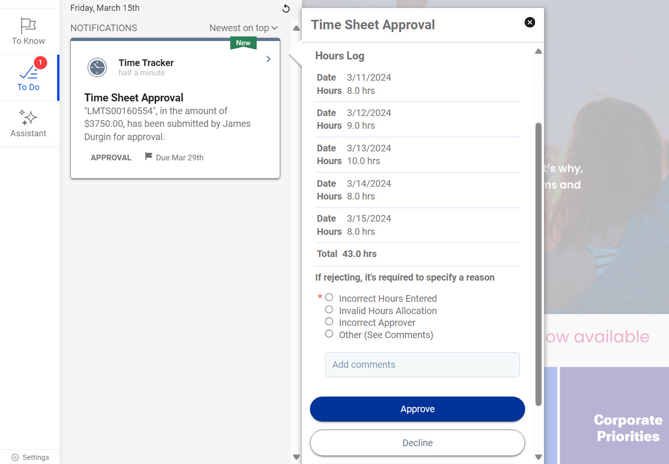The height and width of the screenshot is (464, 669).
Task: Select Invalid Hours Allocation reason
Action: [329, 309]
